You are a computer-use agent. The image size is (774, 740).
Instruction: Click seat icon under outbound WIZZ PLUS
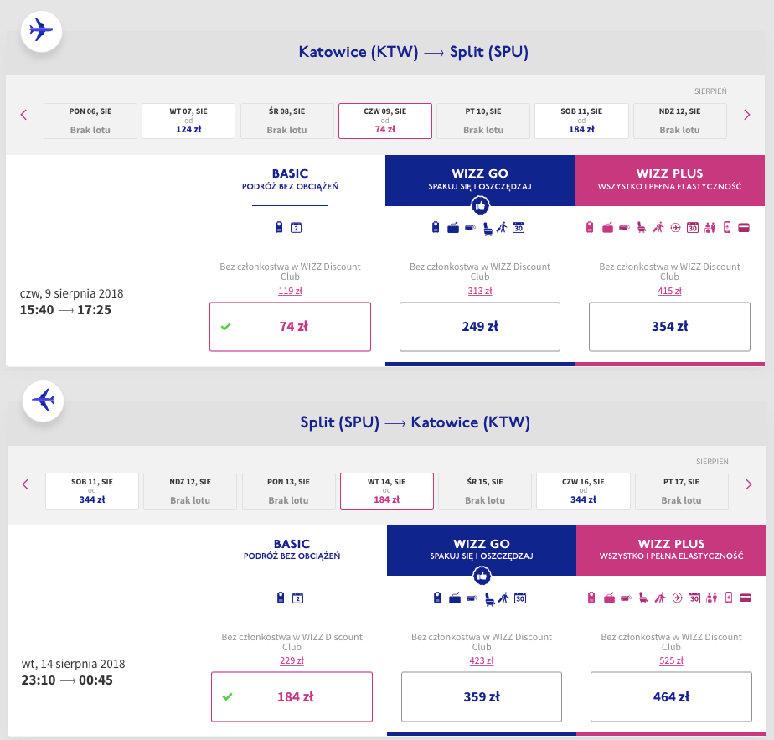coord(641,228)
